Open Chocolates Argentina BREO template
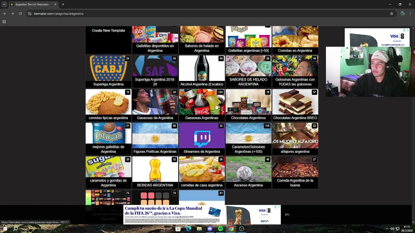 click(295, 105)
